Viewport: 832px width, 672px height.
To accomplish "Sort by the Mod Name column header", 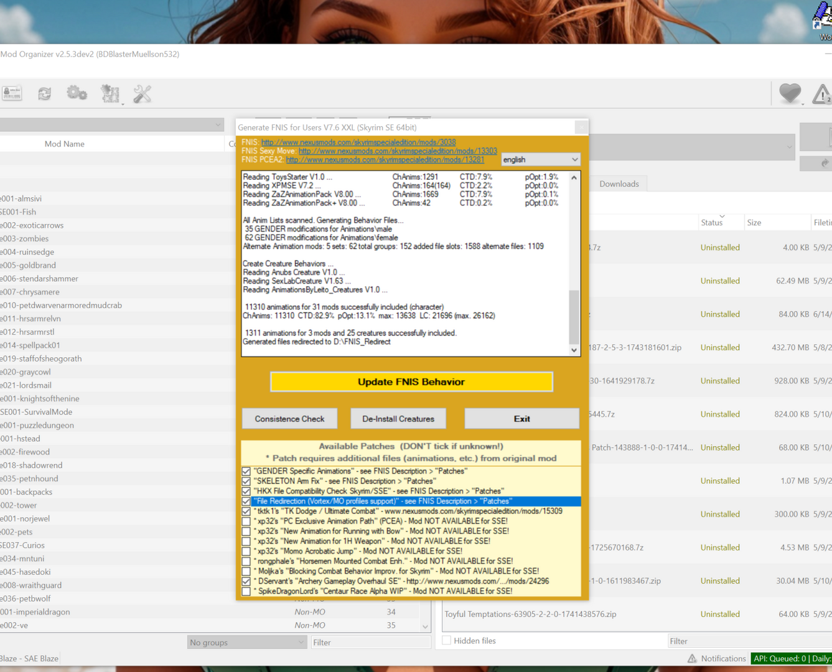I will (x=65, y=144).
